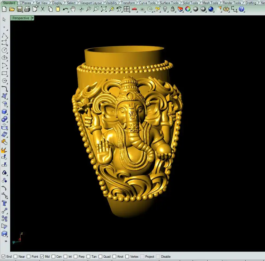Open the Surface Tools tab
Viewport: 265px width, 261px height.
tap(169, 3)
